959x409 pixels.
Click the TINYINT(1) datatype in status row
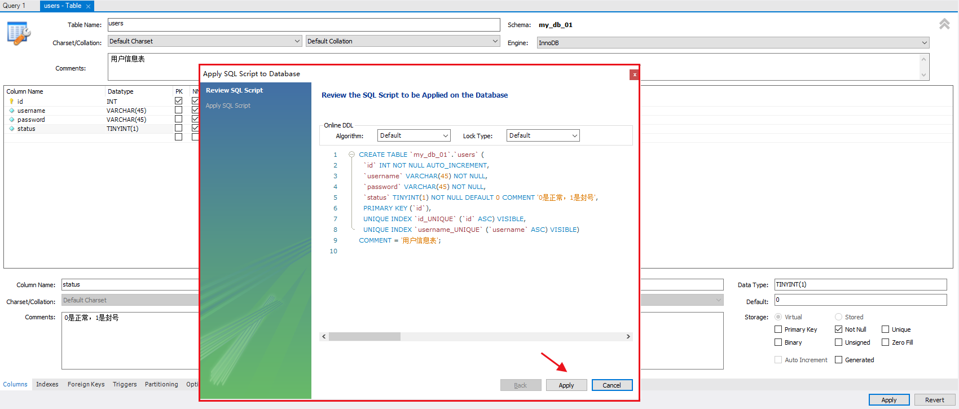[x=122, y=129]
